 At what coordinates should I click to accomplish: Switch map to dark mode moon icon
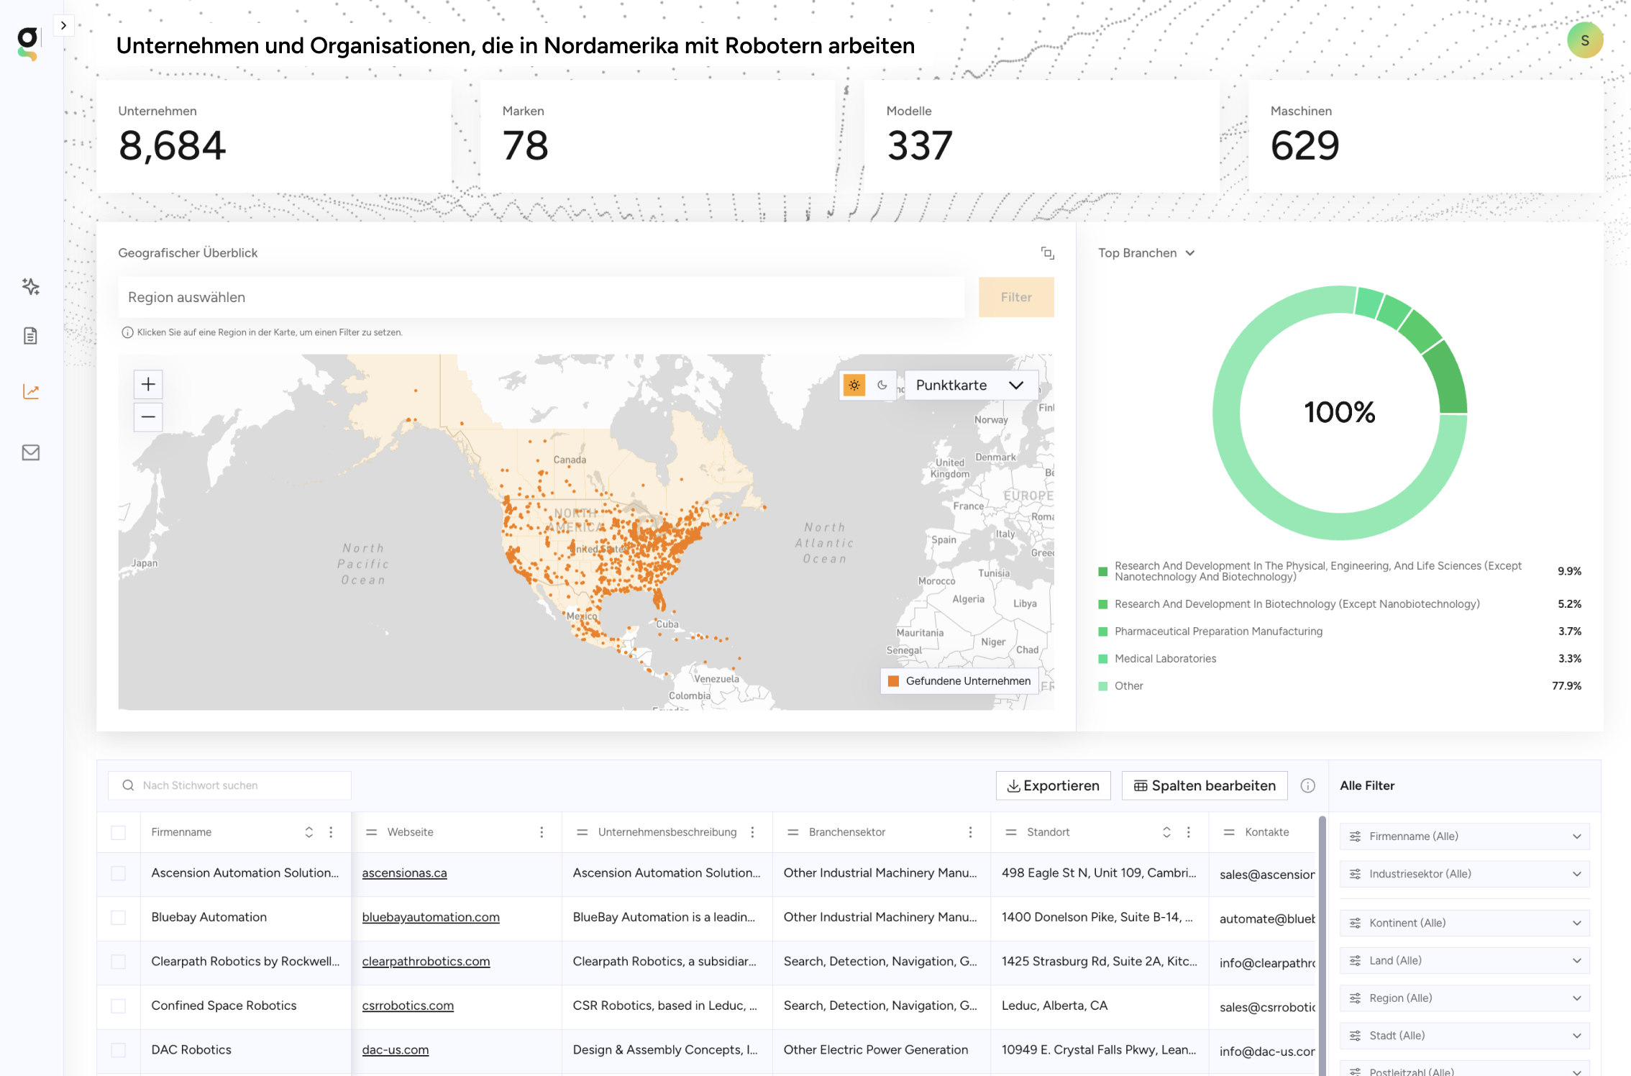point(882,386)
